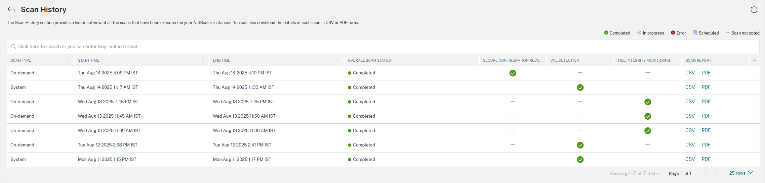Image resolution: width=765 pixels, height=183 pixels.
Task: Go back using the arrow beside Scan History
Action: [11, 10]
